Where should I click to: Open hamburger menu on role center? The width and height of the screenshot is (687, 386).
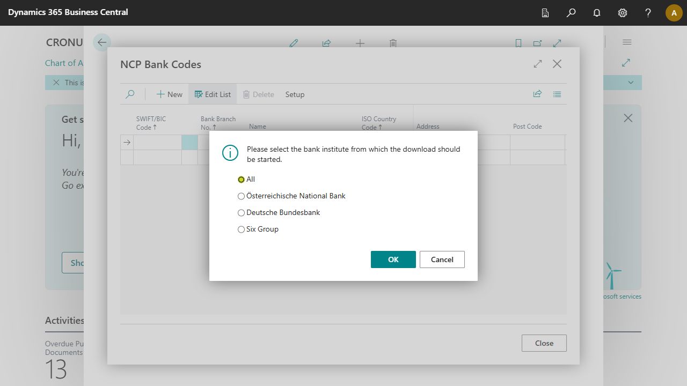pyautogui.click(x=627, y=42)
